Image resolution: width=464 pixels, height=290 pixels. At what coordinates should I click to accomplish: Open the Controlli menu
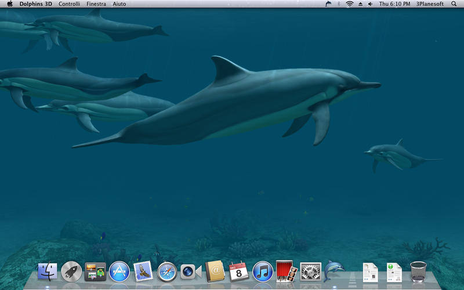tap(69, 4)
